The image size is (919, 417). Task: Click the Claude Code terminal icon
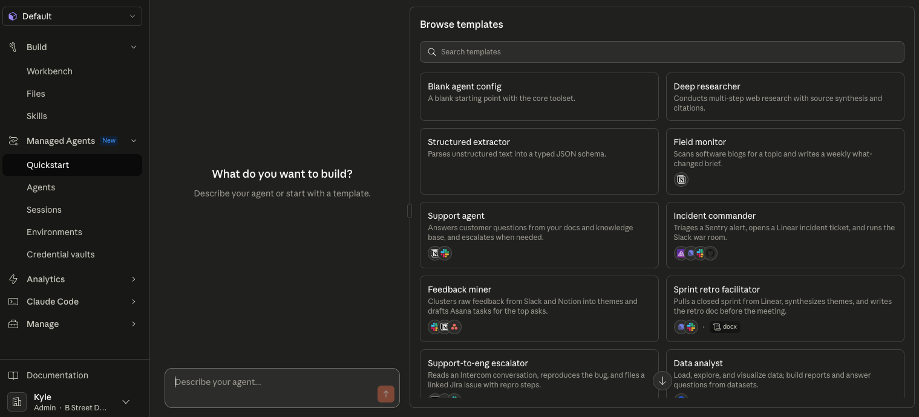click(x=13, y=302)
